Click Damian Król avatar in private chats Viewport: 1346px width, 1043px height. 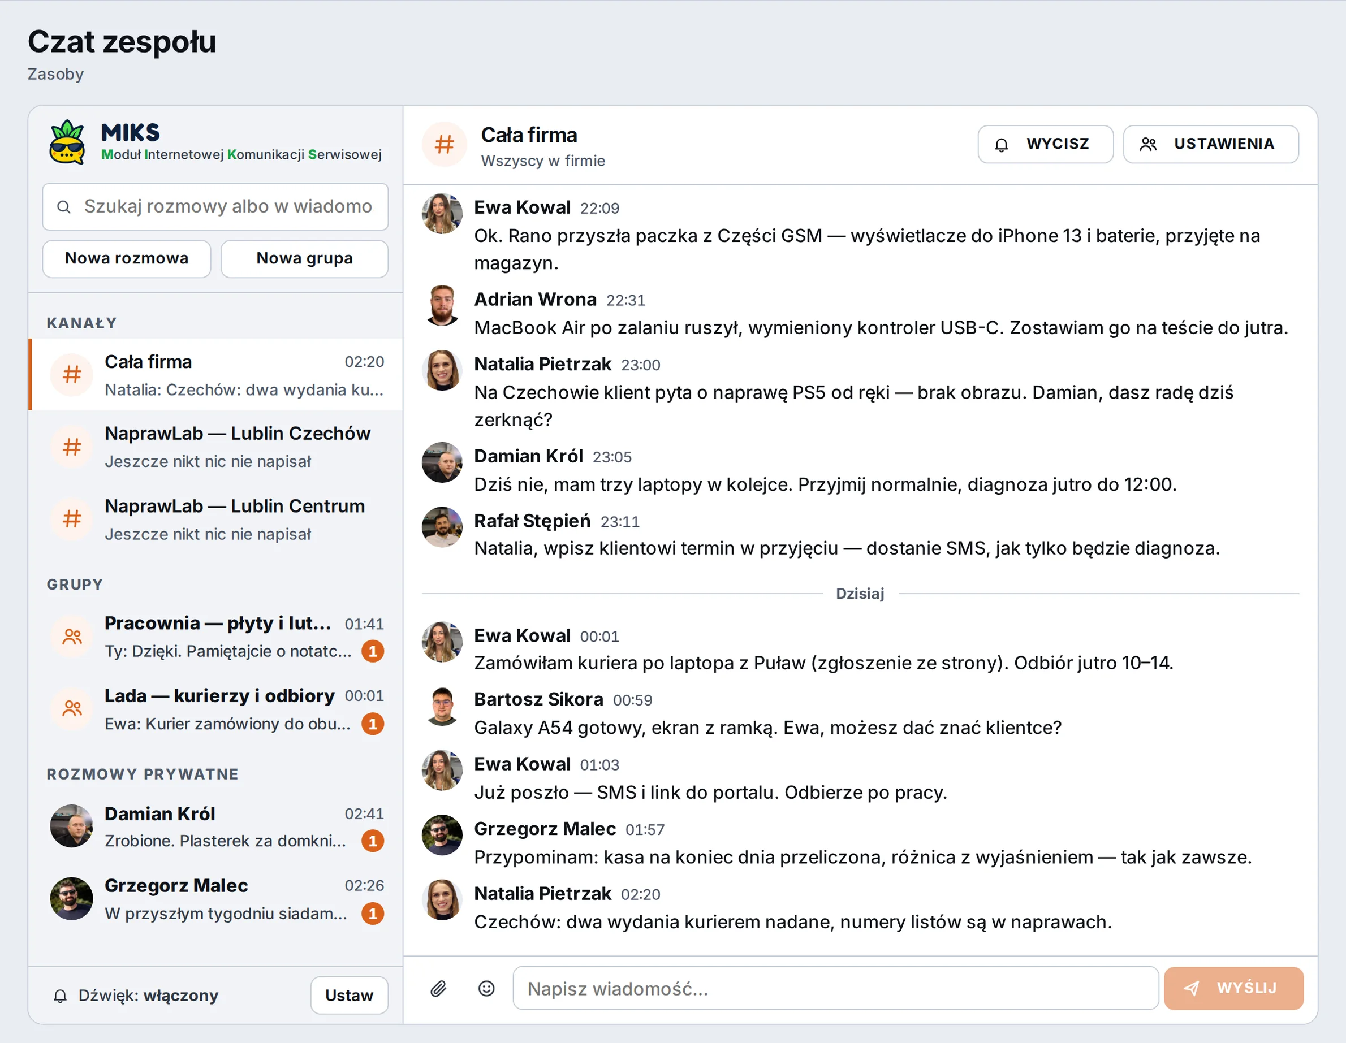click(71, 826)
